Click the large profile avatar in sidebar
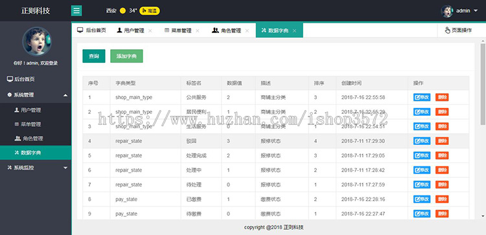 (x=36, y=41)
